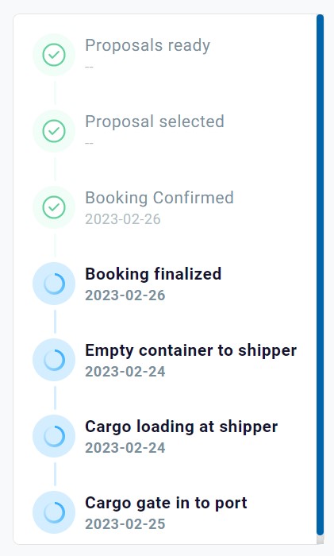Open the Booking finalized milestone title
The image size is (334, 556).
coord(153,274)
